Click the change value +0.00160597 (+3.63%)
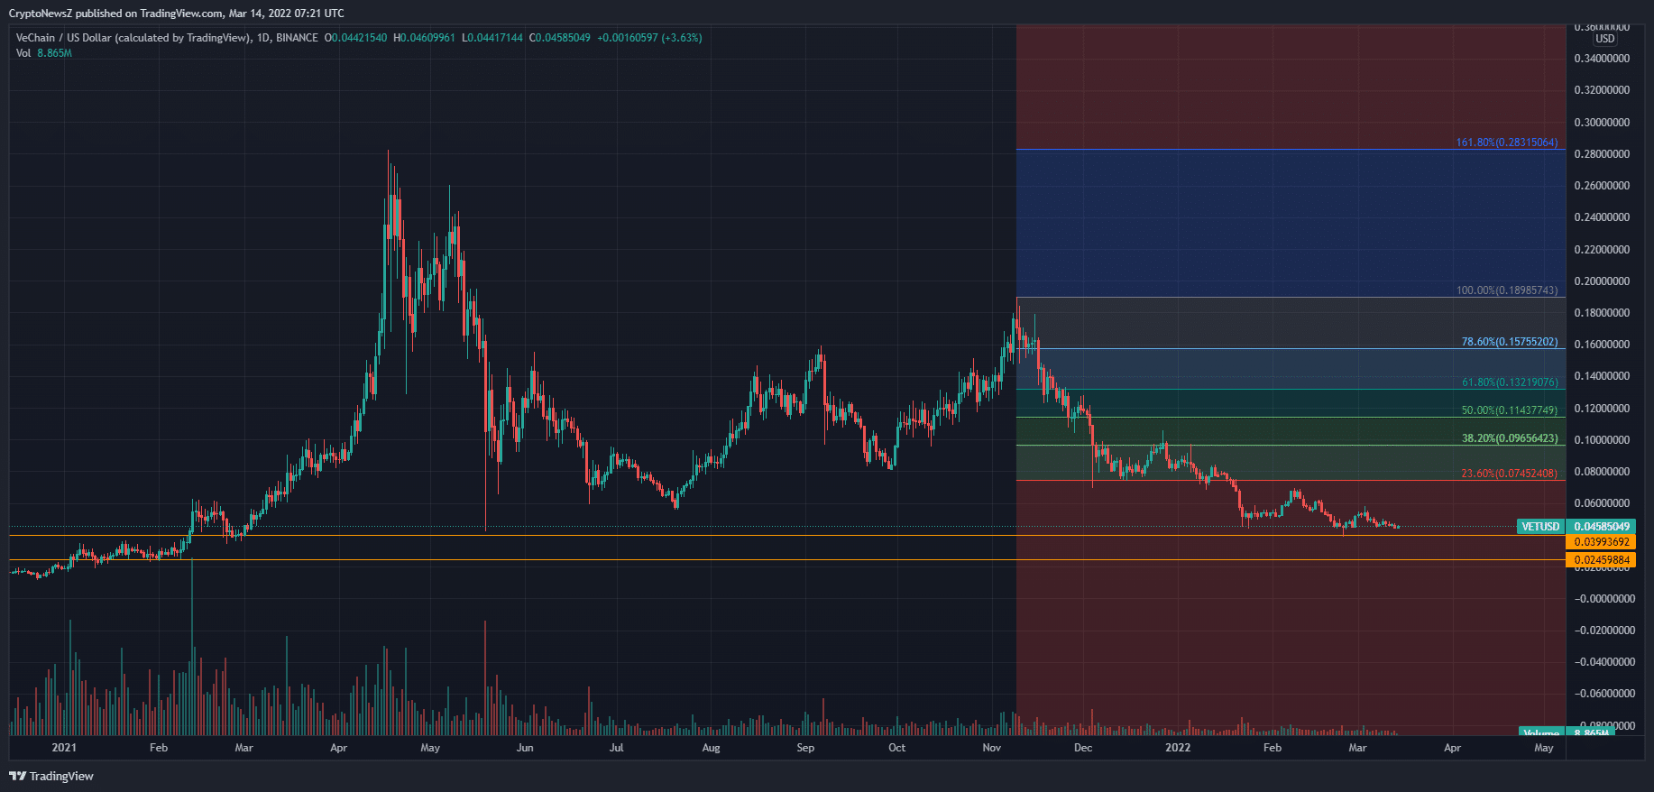1654x792 pixels. point(649,38)
